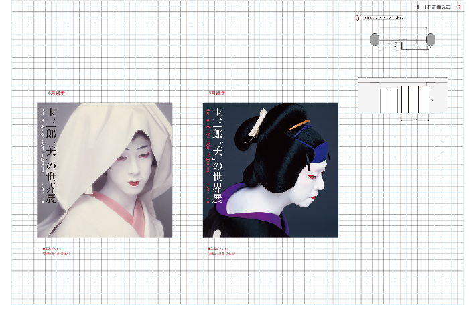Click vertical title text on May poster
The image size is (469, 319).
218,155
